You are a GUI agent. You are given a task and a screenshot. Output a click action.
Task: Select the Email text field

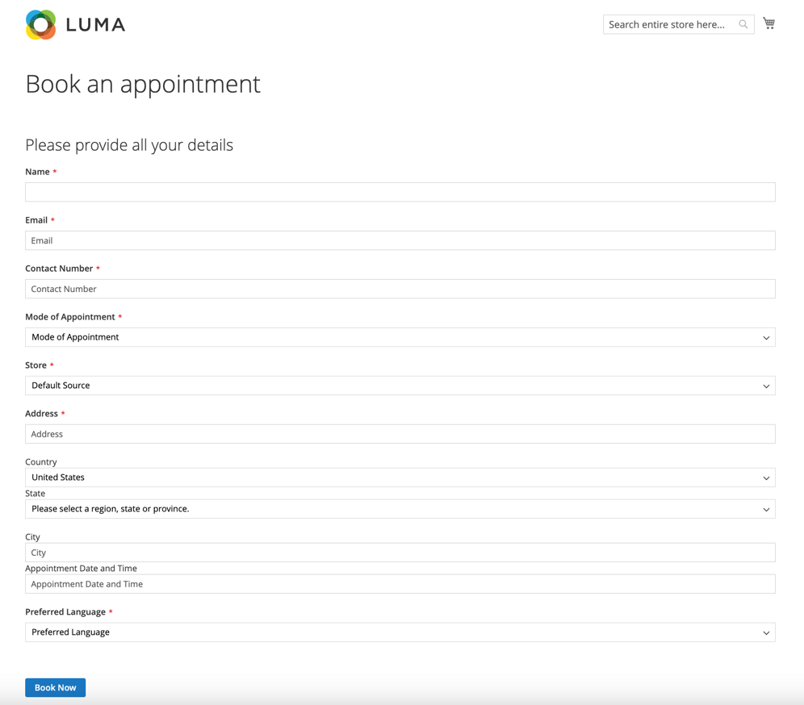point(400,240)
